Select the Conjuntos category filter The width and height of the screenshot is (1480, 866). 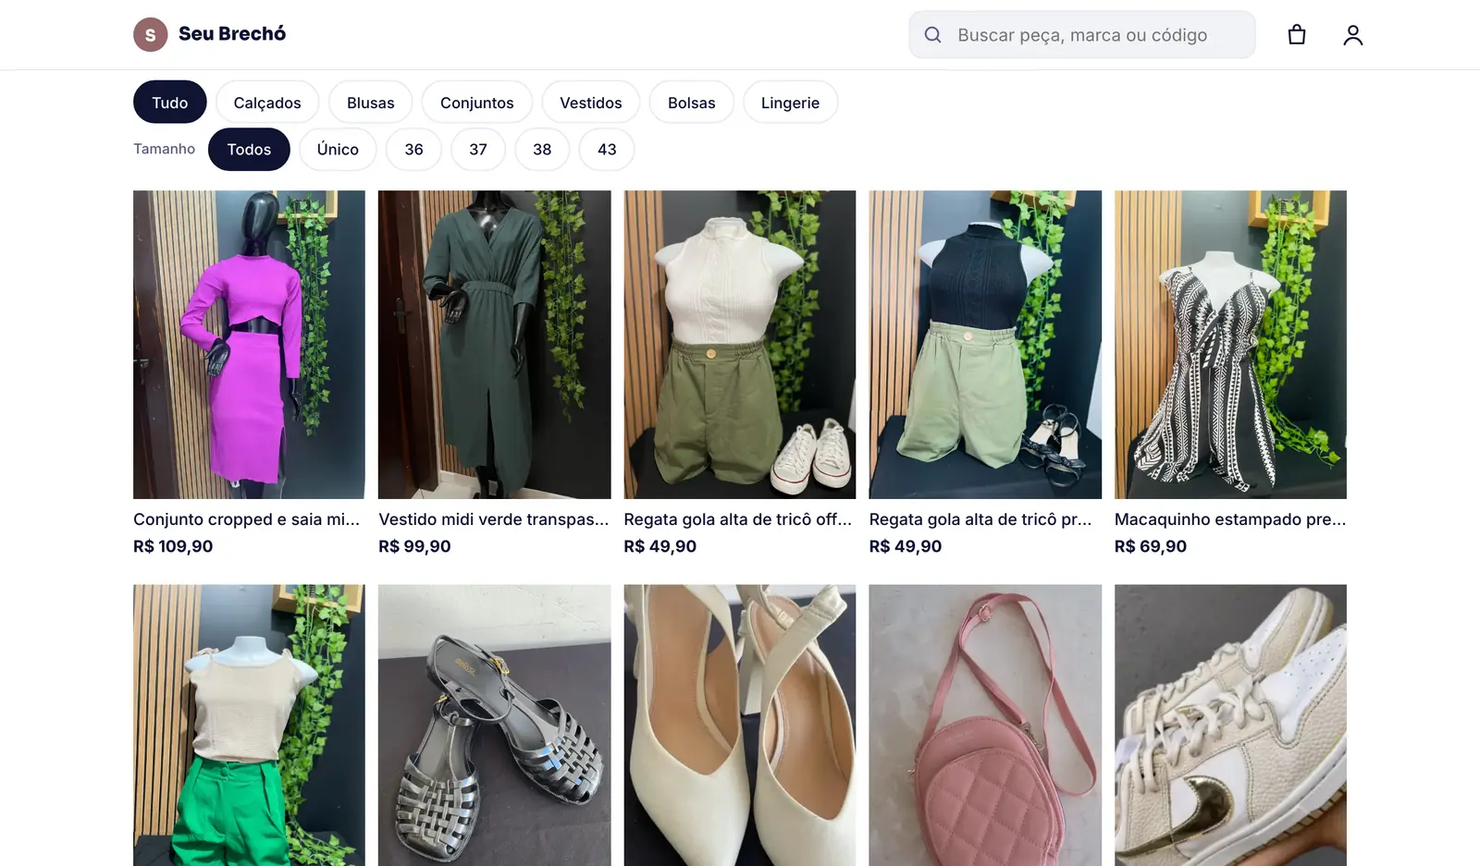477,103
